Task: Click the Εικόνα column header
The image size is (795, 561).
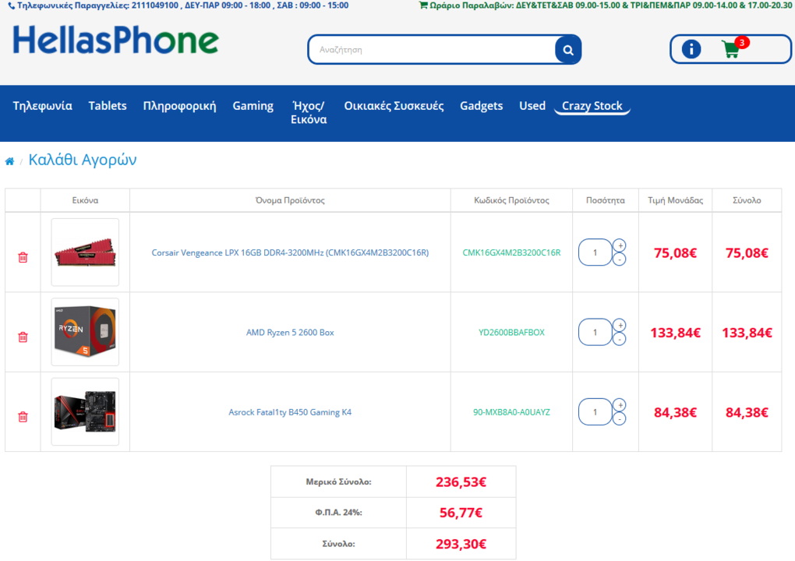Action: (x=85, y=200)
